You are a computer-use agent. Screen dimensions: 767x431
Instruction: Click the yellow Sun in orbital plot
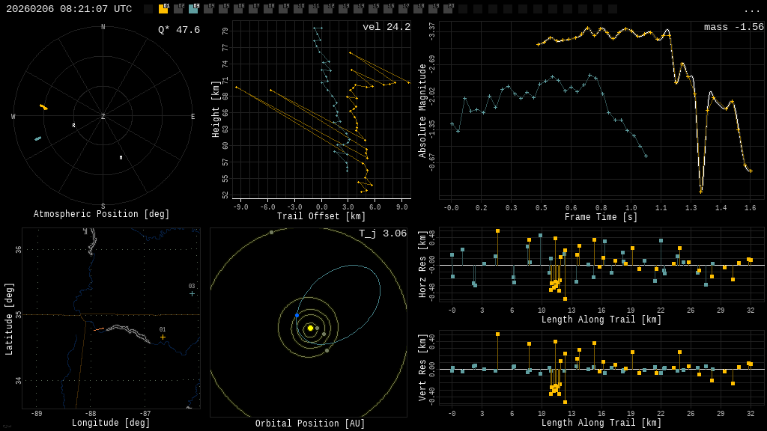tap(310, 328)
